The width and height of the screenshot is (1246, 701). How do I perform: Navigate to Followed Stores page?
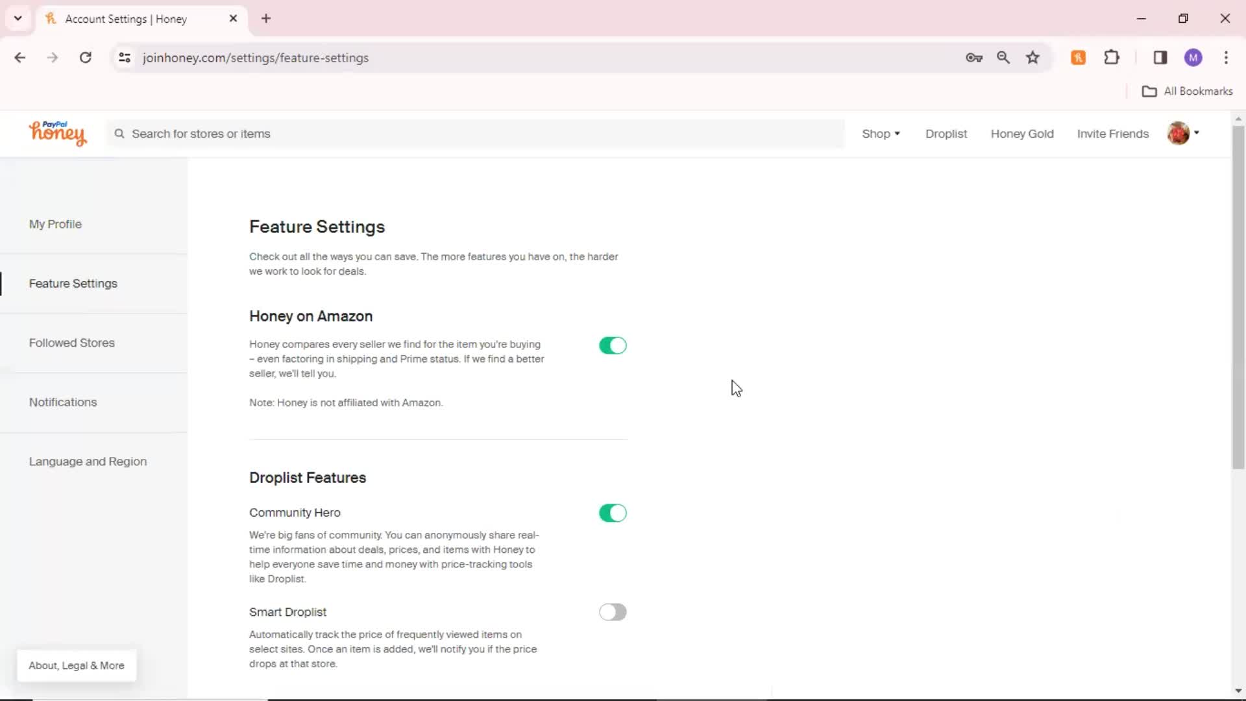click(71, 342)
